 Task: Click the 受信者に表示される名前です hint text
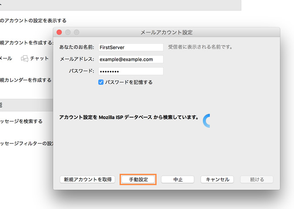[200, 47]
